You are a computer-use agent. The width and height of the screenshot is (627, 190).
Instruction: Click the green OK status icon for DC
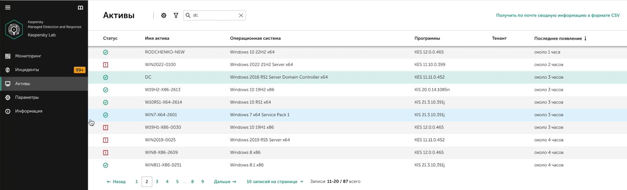pos(106,77)
